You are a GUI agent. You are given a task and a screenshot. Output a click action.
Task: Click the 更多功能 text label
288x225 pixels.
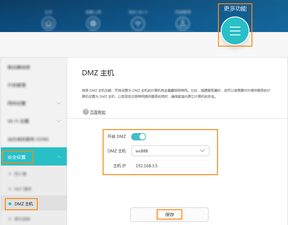(235, 9)
